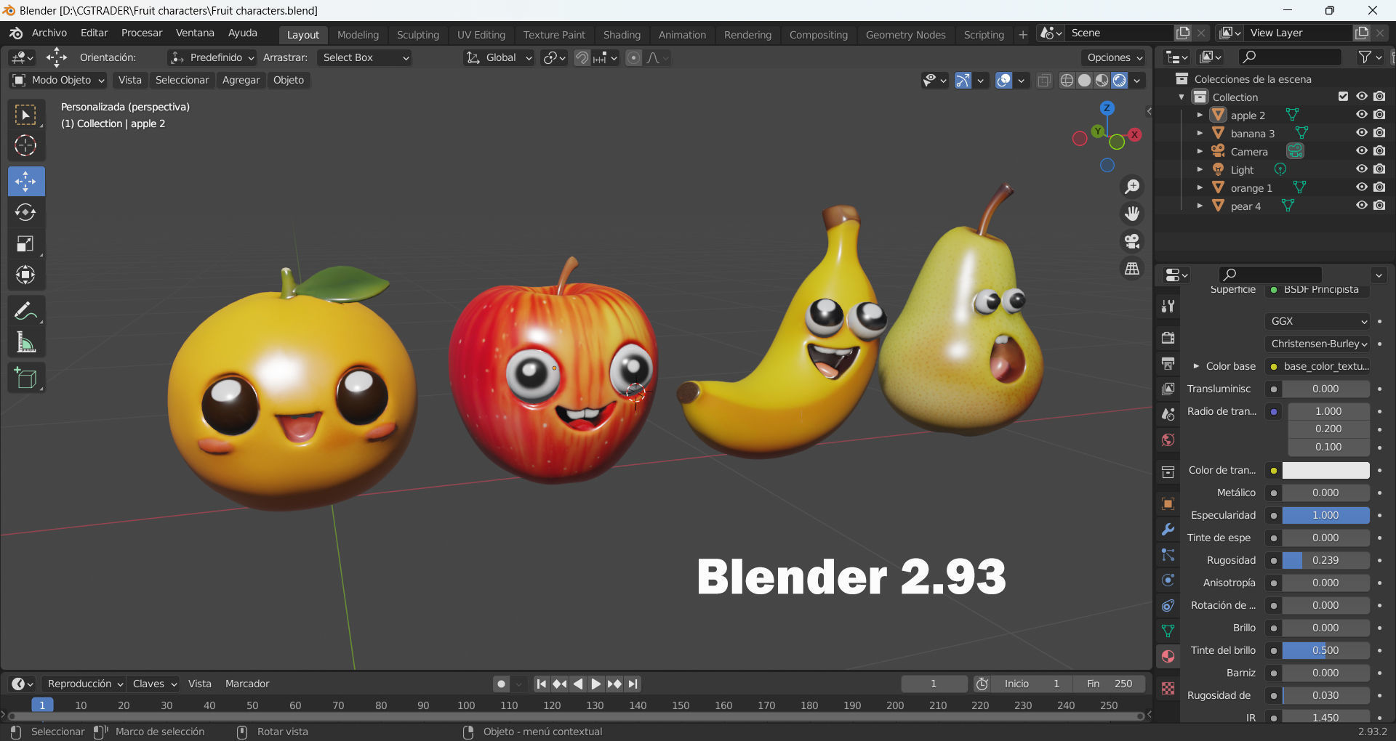
Task: Disable orange 1 in renders
Action: click(1379, 187)
